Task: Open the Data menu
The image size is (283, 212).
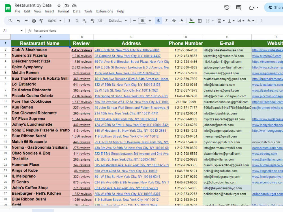Action: [76, 11]
